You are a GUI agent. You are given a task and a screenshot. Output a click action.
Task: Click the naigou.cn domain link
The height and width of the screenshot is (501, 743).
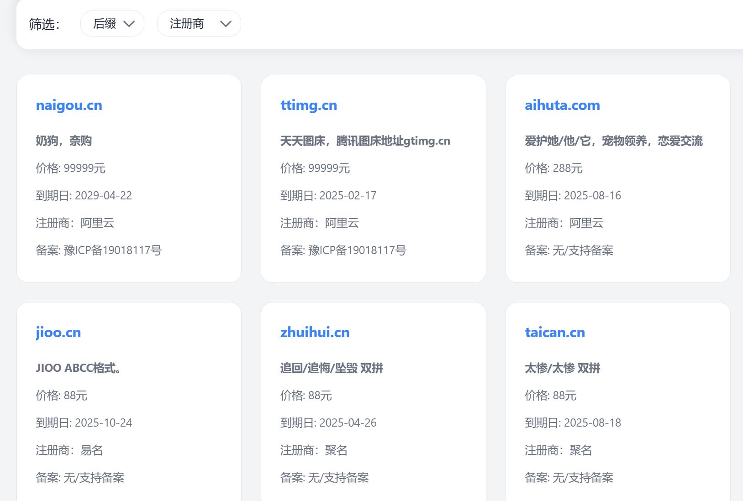tap(69, 105)
